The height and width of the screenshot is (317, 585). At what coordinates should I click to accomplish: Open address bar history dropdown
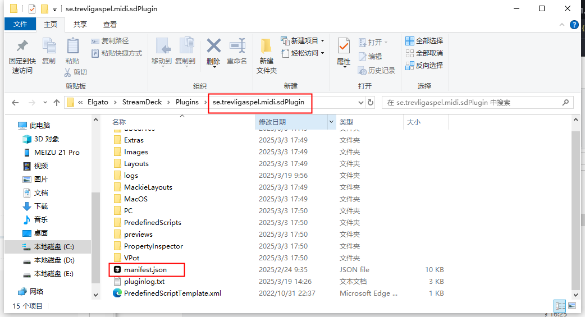[361, 103]
